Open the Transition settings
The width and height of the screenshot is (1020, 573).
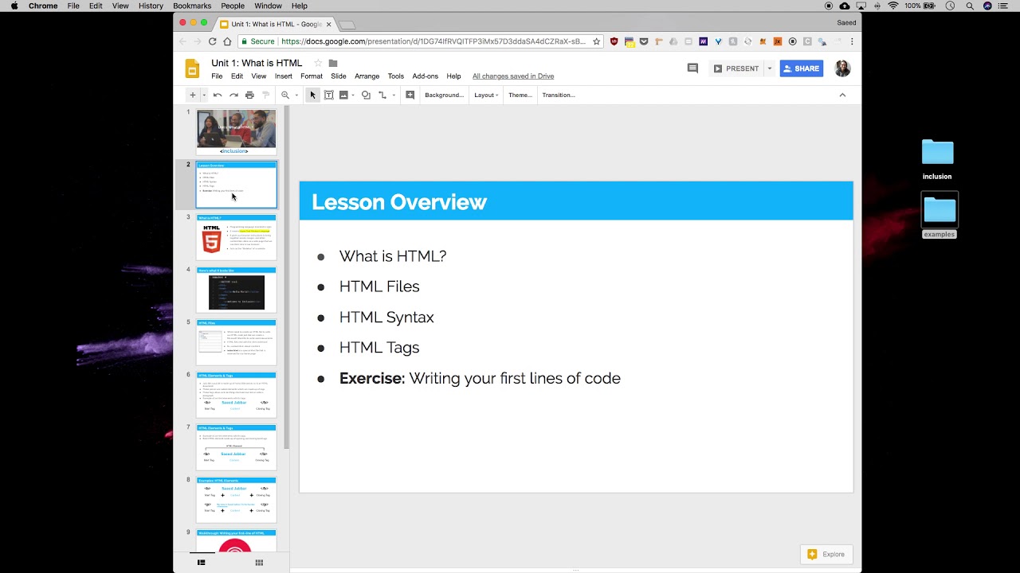pos(559,95)
